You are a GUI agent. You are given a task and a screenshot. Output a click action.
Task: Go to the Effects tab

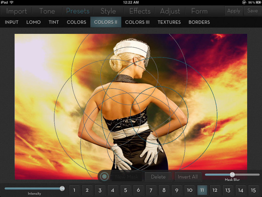(x=140, y=11)
